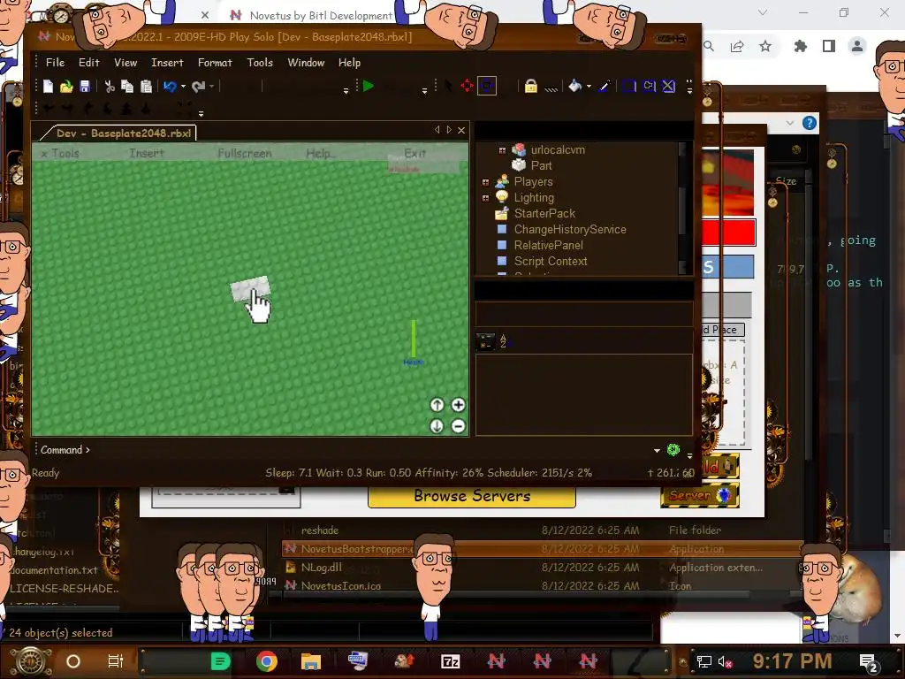905x679 pixels.
Task: Open the Fill color dropdown arrow
Action: pos(589,87)
